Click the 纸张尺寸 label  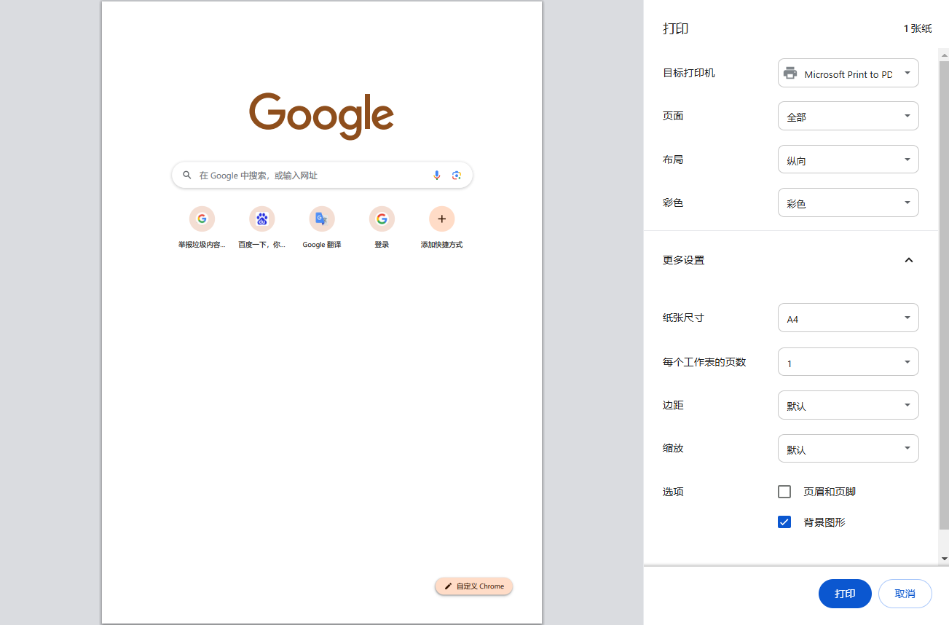pos(683,318)
